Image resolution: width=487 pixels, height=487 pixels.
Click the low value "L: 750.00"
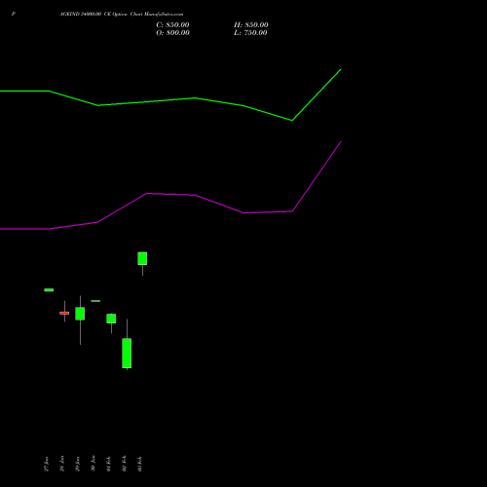pyautogui.click(x=250, y=33)
